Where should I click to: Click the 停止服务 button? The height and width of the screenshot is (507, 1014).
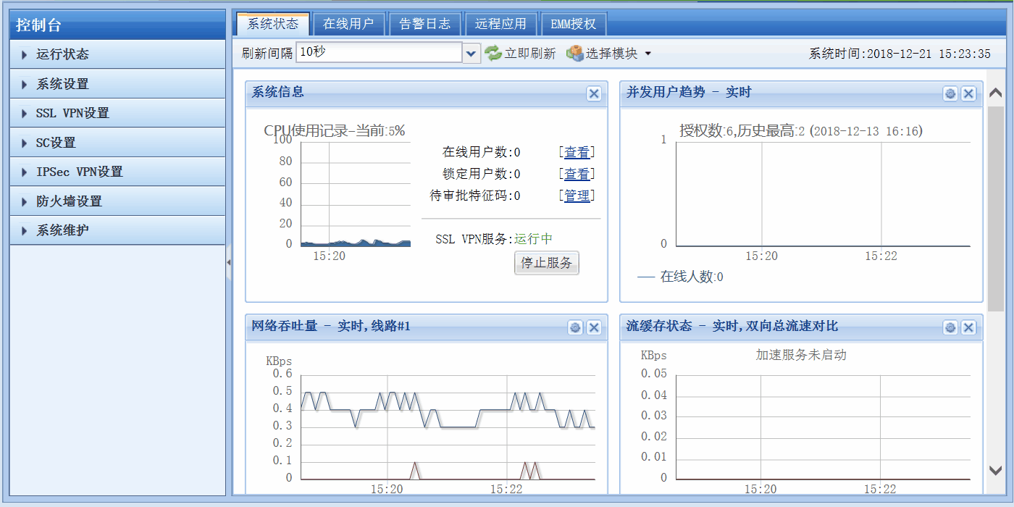tap(546, 263)
